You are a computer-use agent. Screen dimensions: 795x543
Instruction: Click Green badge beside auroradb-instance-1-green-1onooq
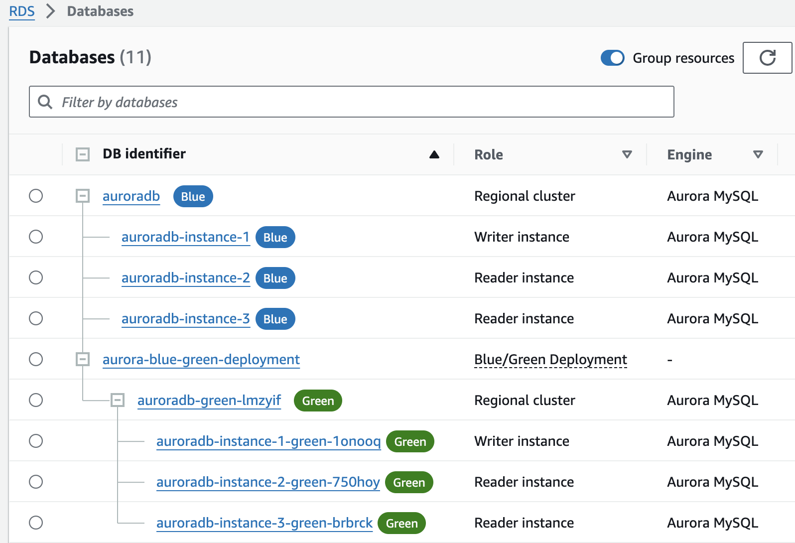[x=410, y=441]
